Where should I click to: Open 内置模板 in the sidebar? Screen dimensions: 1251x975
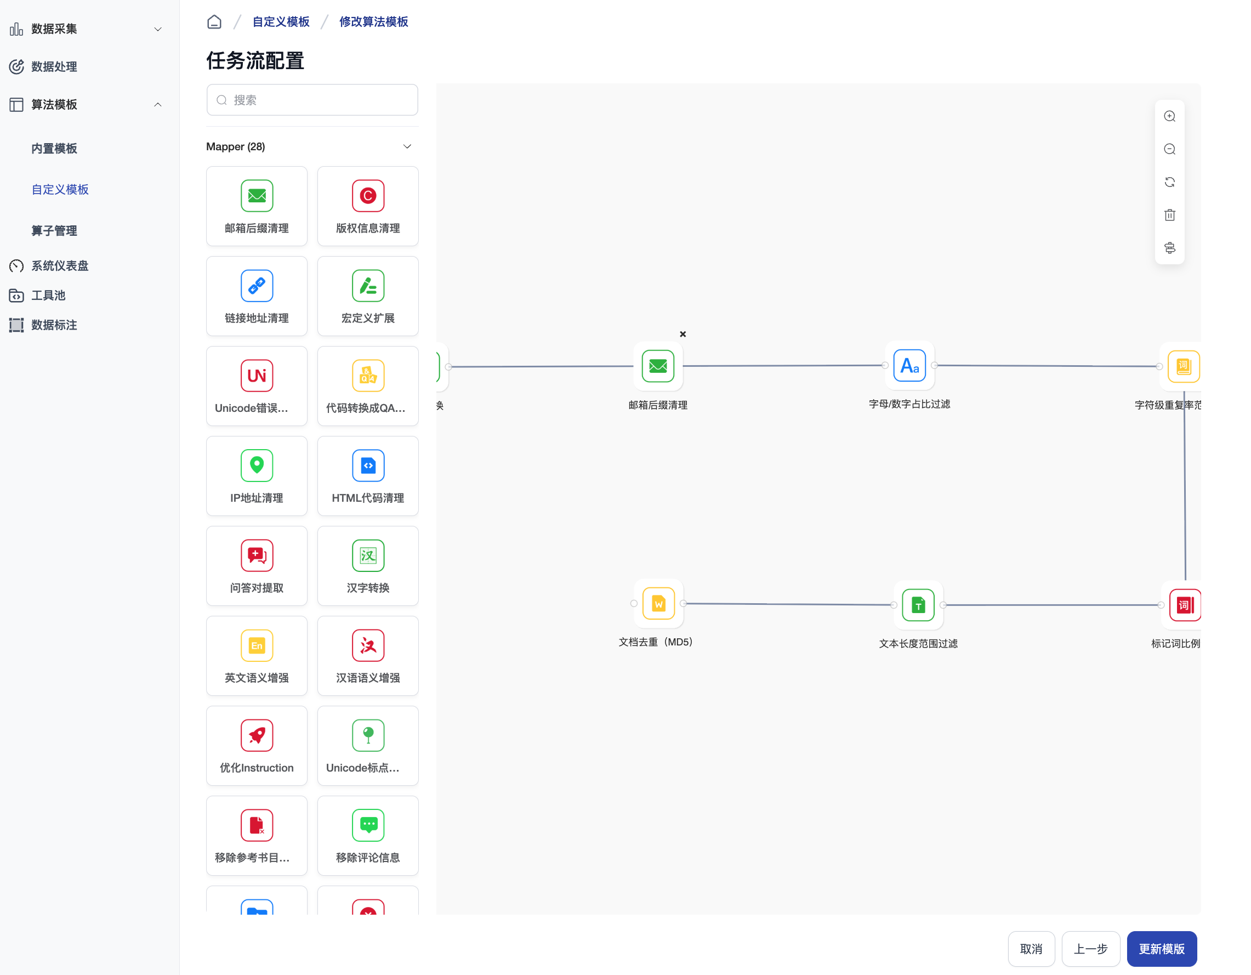tap(54, 149)
